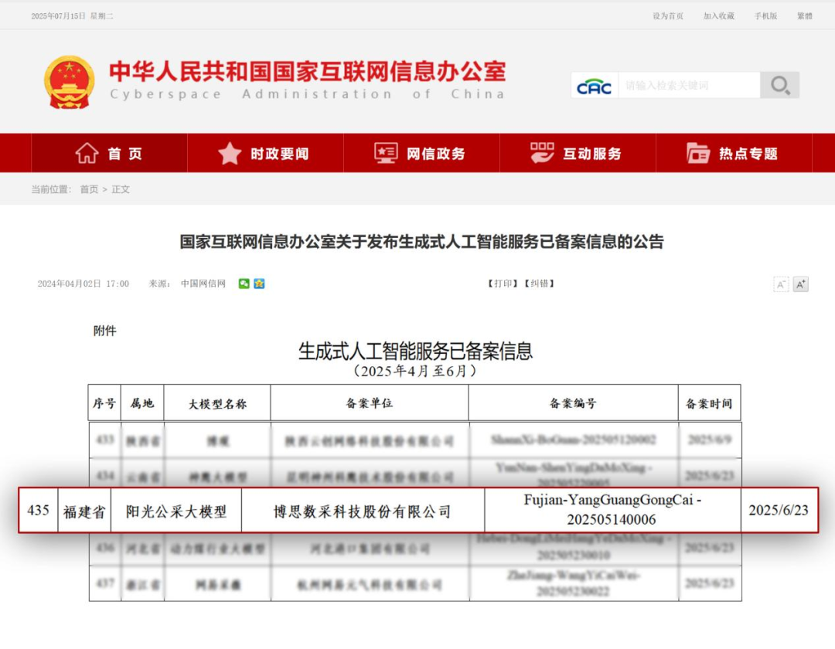835x649 pixels.
Task: Open the 热点专题 navigation item
Action: pyautogui.click(x=734, y=153)
